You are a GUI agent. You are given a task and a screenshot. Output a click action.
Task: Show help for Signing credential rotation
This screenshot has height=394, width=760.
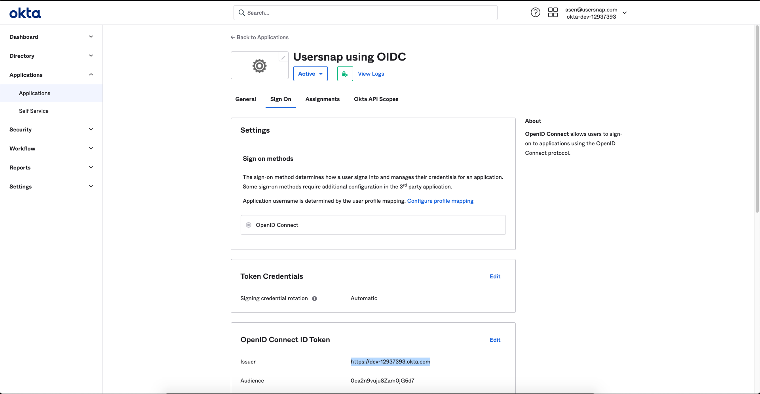[x=314, y=299]
